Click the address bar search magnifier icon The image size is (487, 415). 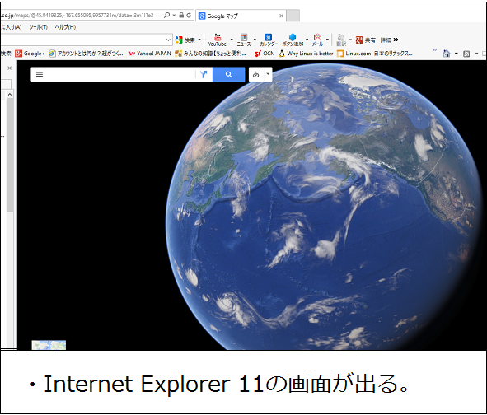(x=166, y=15)
